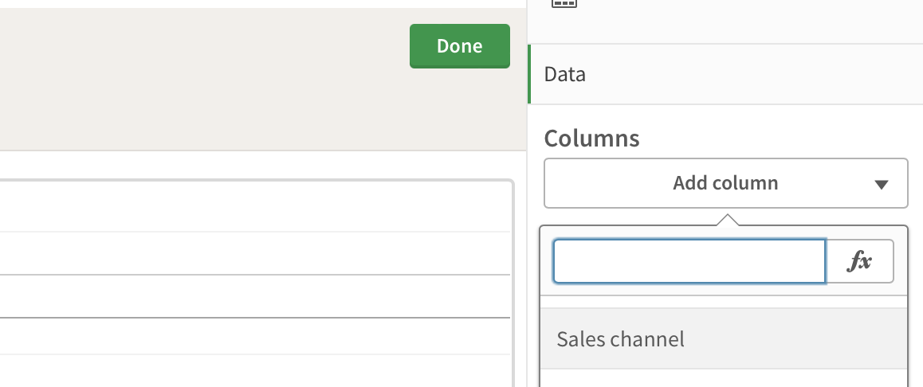Click the third row of the table

(255, 296)
